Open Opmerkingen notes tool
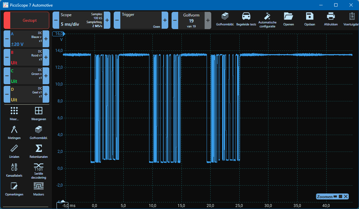The height and width of the screenshot is (209, 359). pos(14,189)
